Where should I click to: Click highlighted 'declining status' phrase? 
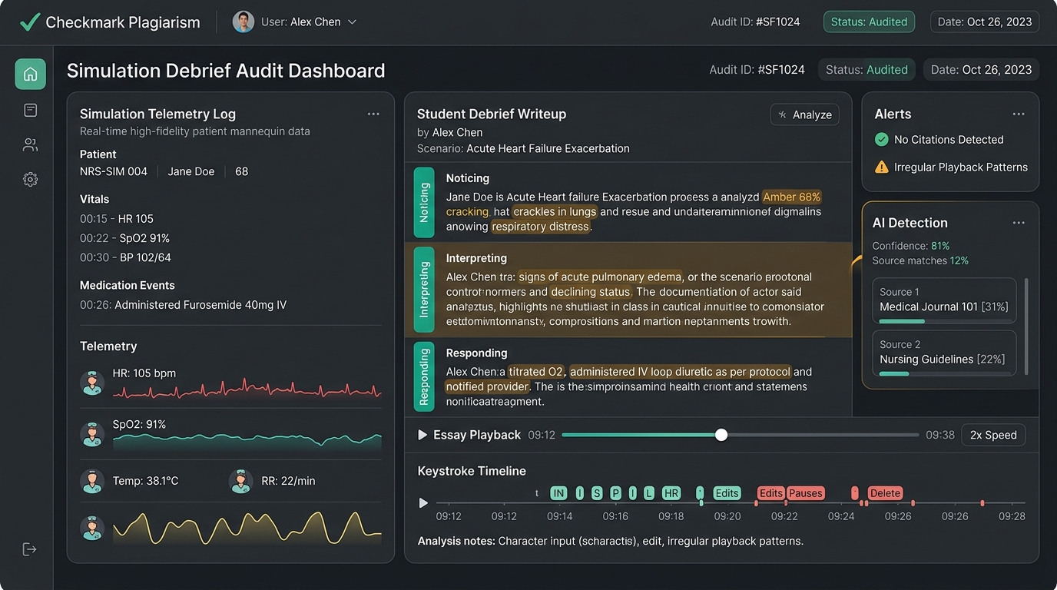[x=591, y=292]
